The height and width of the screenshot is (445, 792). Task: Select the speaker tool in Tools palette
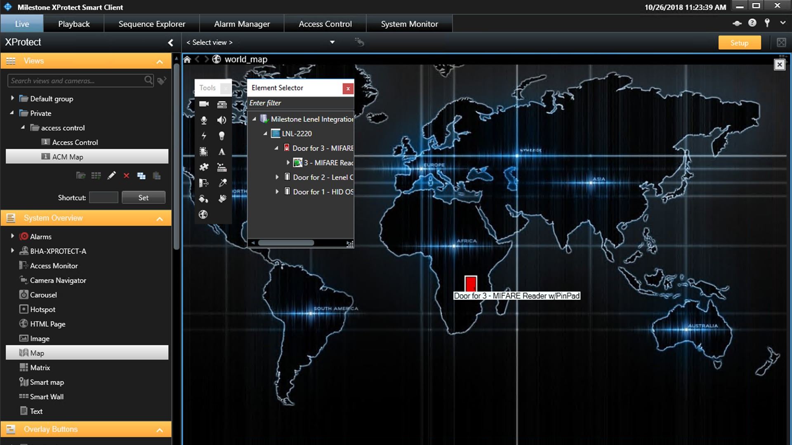click(x=222, y=120)
